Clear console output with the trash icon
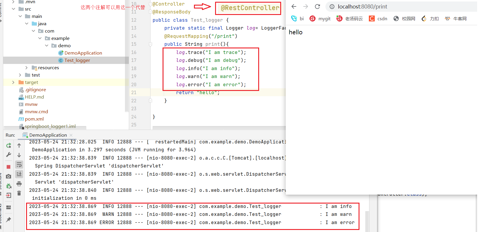Viewport: 483px width, 232px height. (x=19, y=193)
